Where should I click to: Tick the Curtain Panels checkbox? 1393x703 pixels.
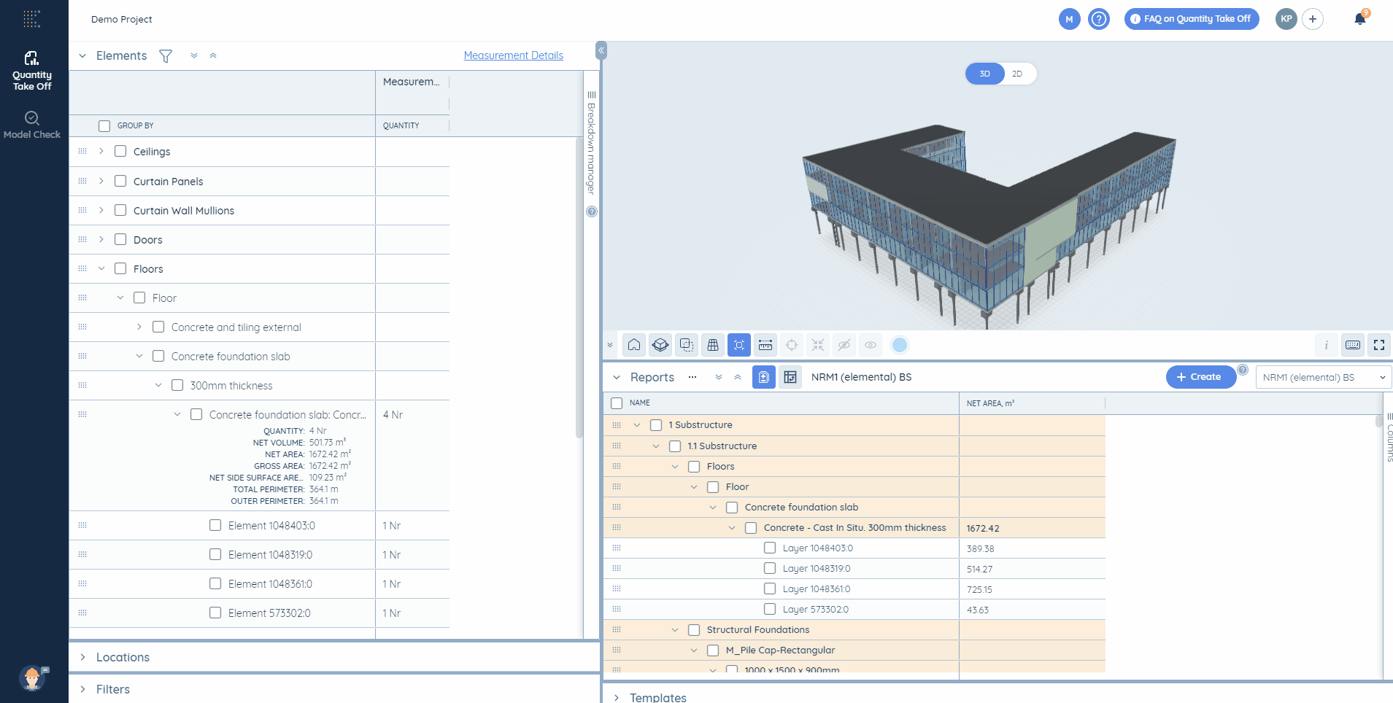coord(120,181)
